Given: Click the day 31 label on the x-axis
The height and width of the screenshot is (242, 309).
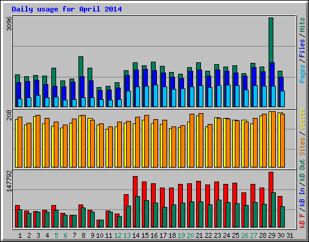Looking at the screenshot, I should point(290,235).
